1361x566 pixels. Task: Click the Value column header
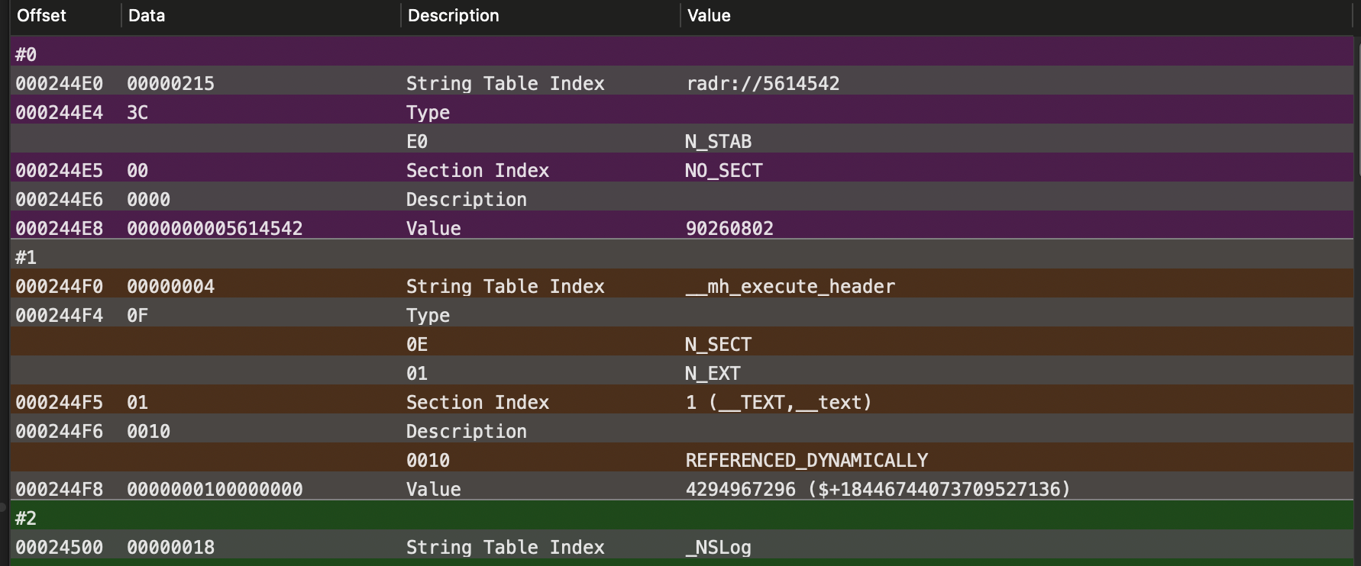coord(709,15)
